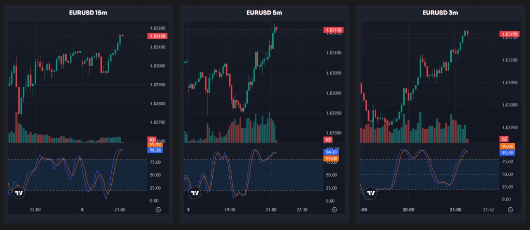Click the orange 94.08 stochastic label on the 5m chart

(x=331, y=159)
